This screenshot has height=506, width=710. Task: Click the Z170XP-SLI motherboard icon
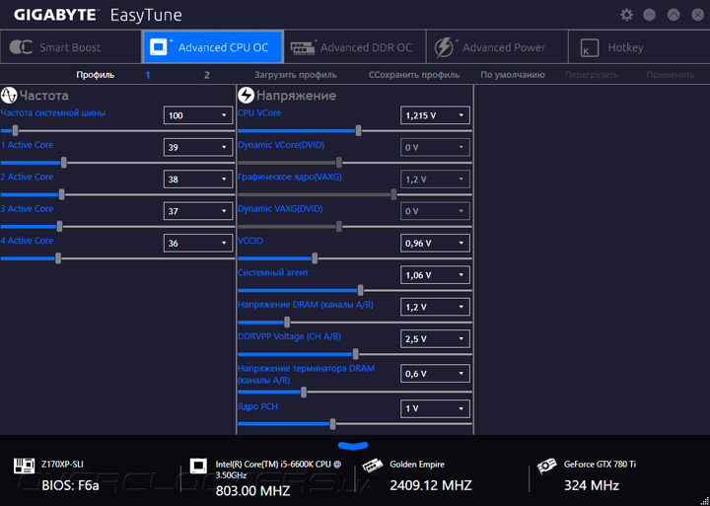pos(22,467)
